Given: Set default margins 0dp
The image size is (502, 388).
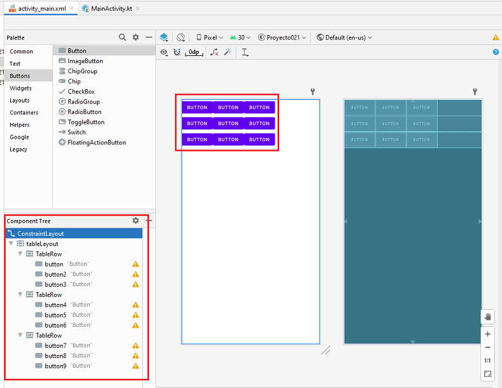Looking at the screenshot, I should click(194, 52).
